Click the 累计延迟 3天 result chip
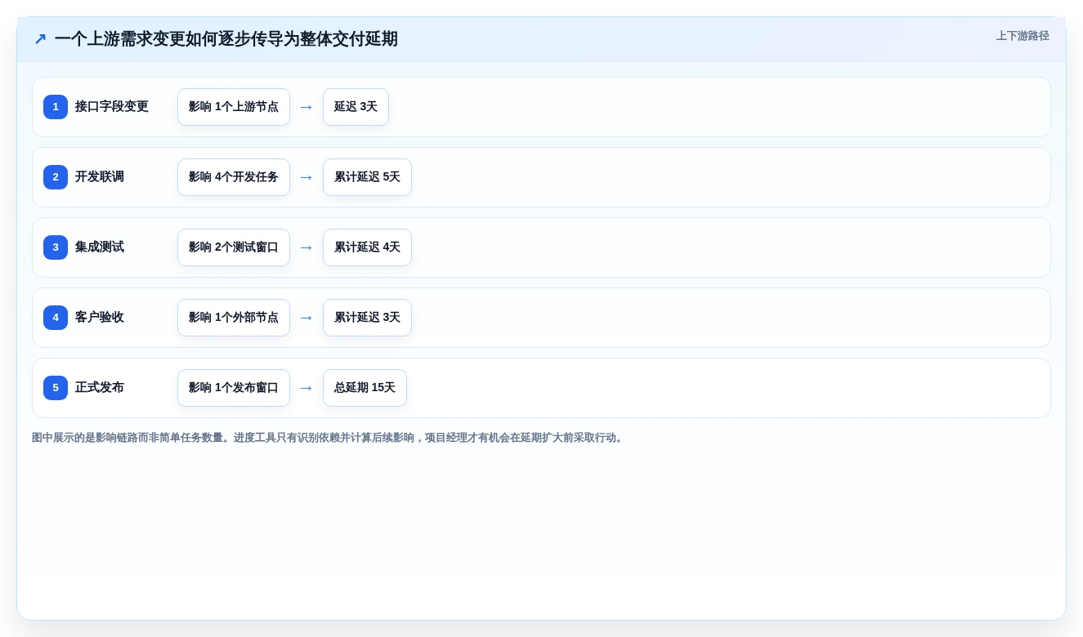 pos(367,318)
